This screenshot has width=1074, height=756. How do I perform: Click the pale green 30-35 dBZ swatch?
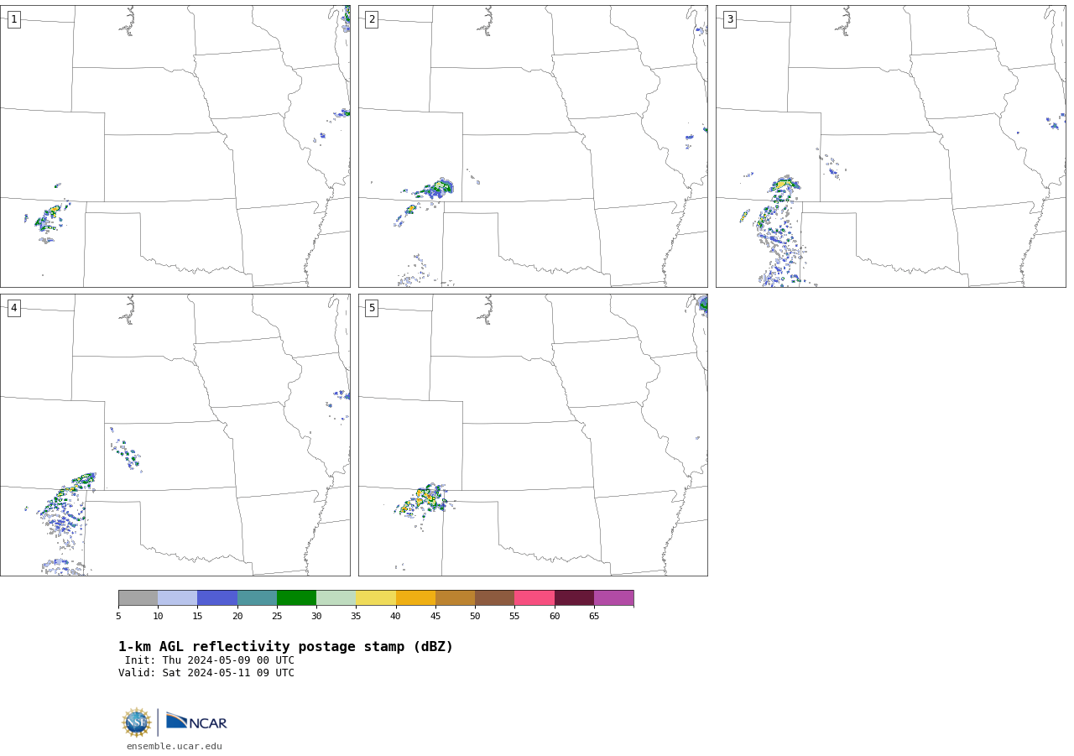pos(336,598)
